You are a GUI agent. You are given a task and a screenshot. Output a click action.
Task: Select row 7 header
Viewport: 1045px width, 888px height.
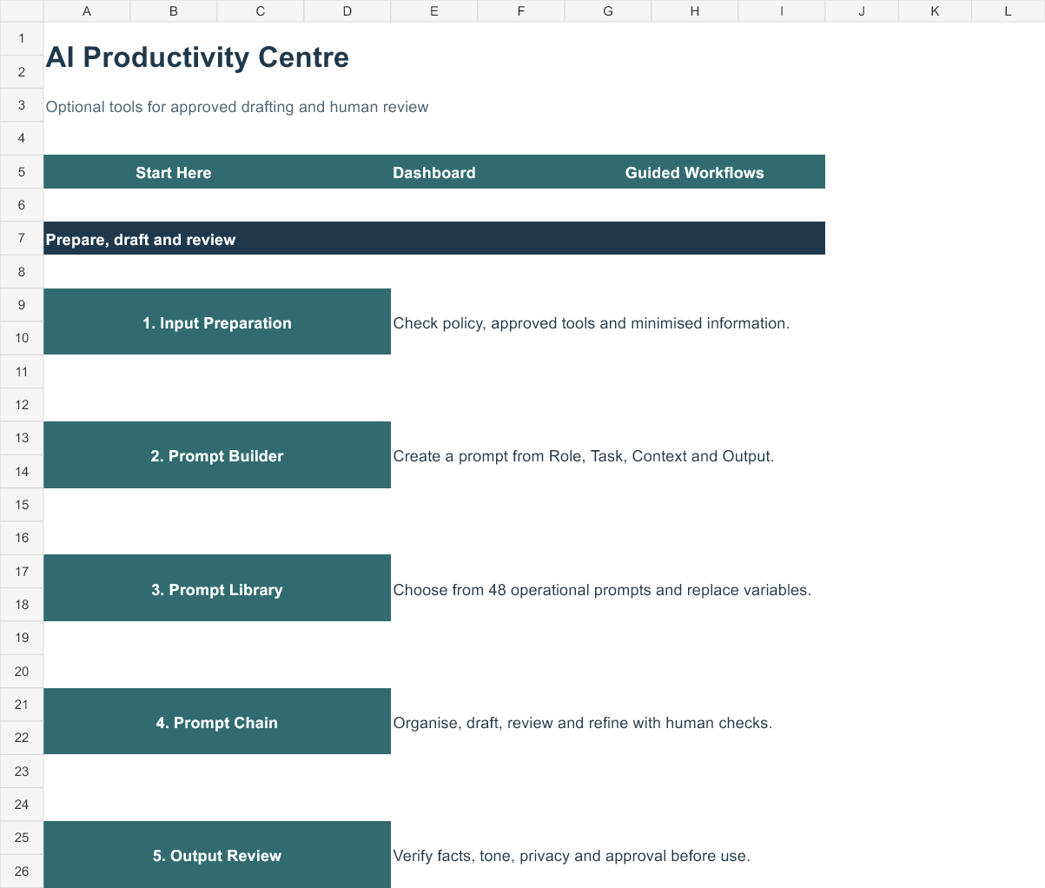point(22,238)
